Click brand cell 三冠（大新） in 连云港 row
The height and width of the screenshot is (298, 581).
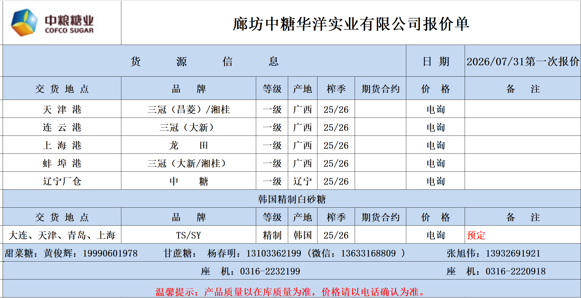(x=188, y=127)
